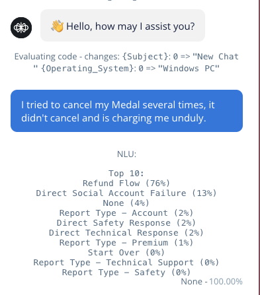The height and width of the screenshot is (295, 260).
Task: Click the Top 10 header
Action: (x=126, y=174)
